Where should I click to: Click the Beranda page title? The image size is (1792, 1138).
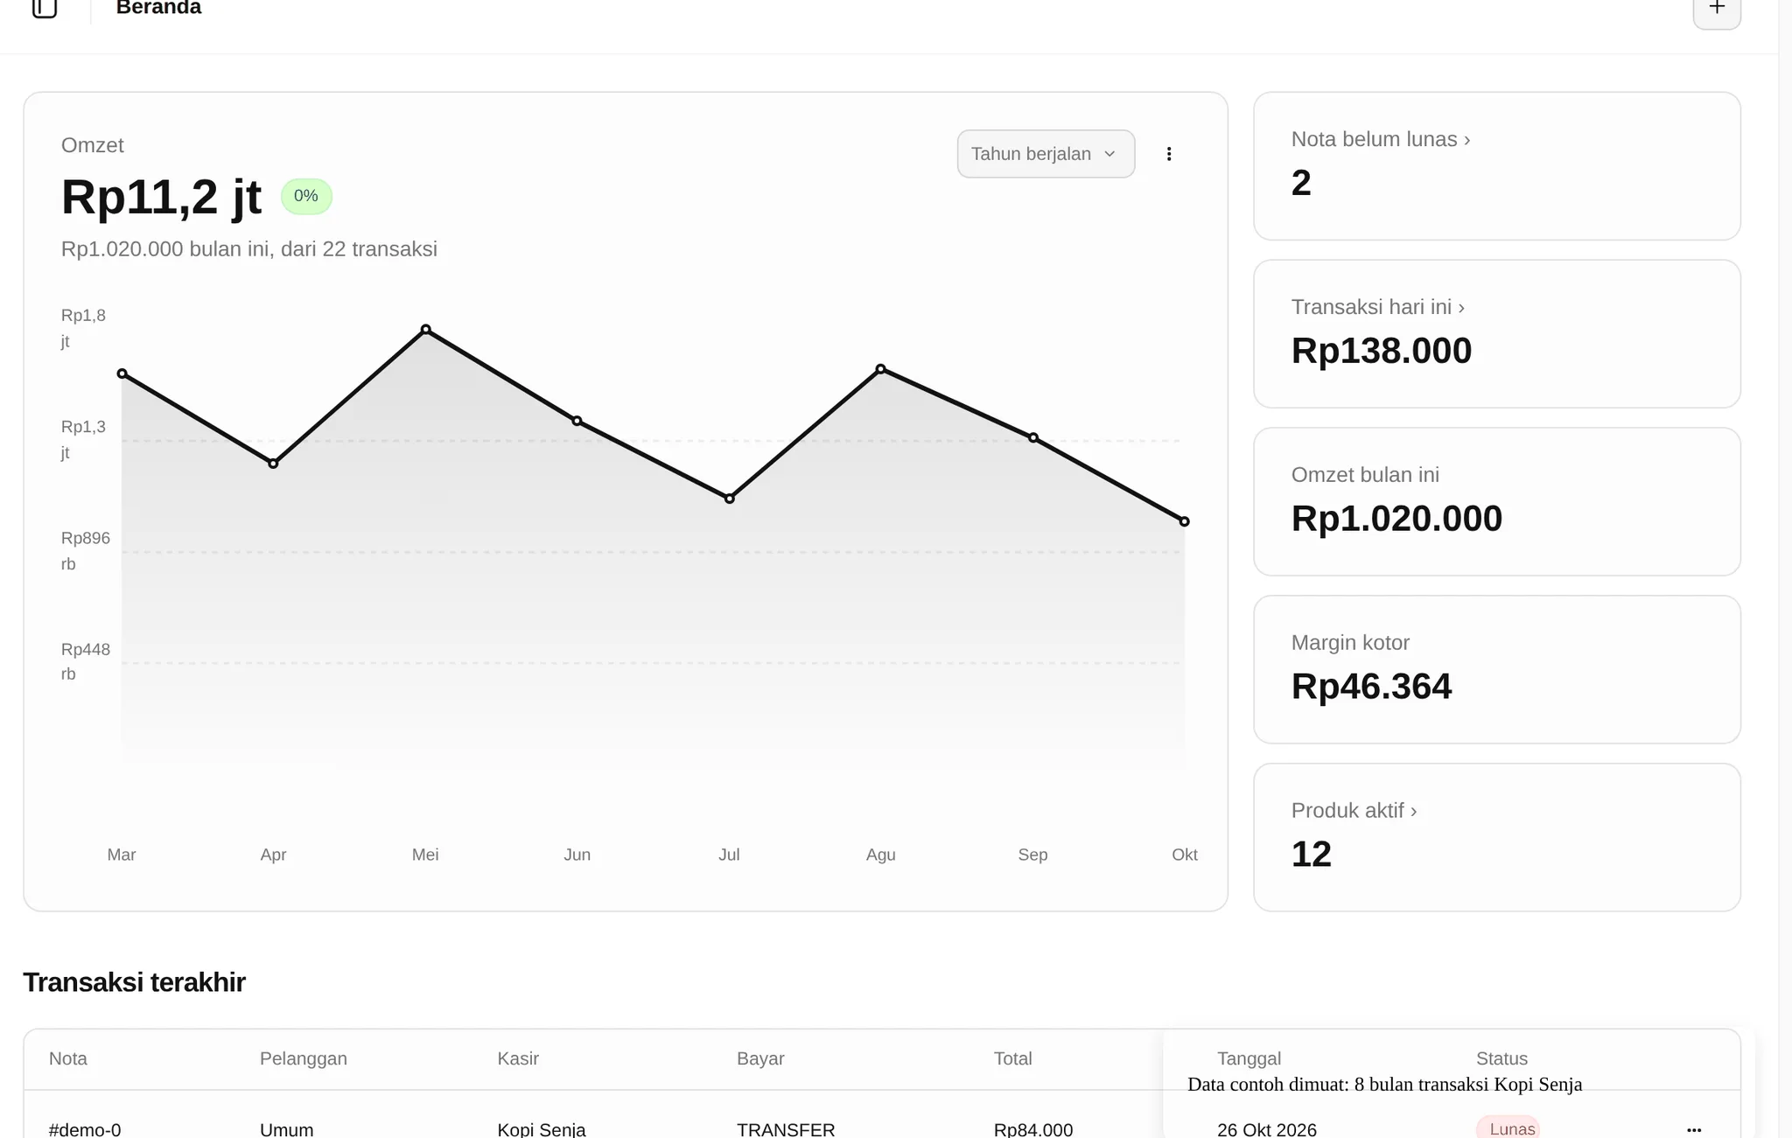(x=158, y=8)
